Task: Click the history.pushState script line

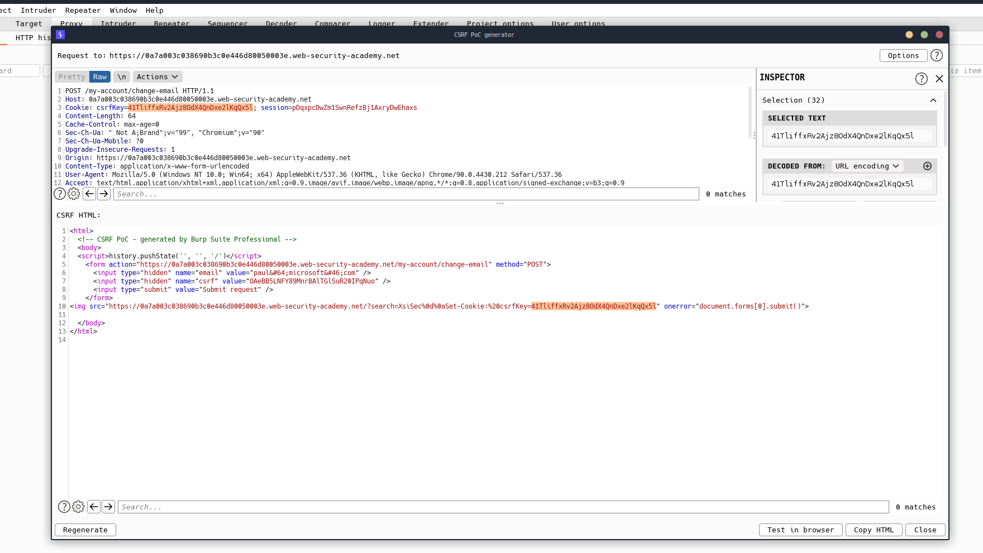Action: click(x=169, y=256)
